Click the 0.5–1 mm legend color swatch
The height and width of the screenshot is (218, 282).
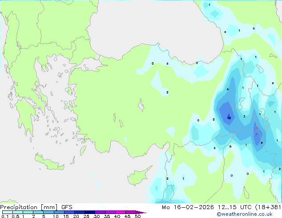(18, 212)
